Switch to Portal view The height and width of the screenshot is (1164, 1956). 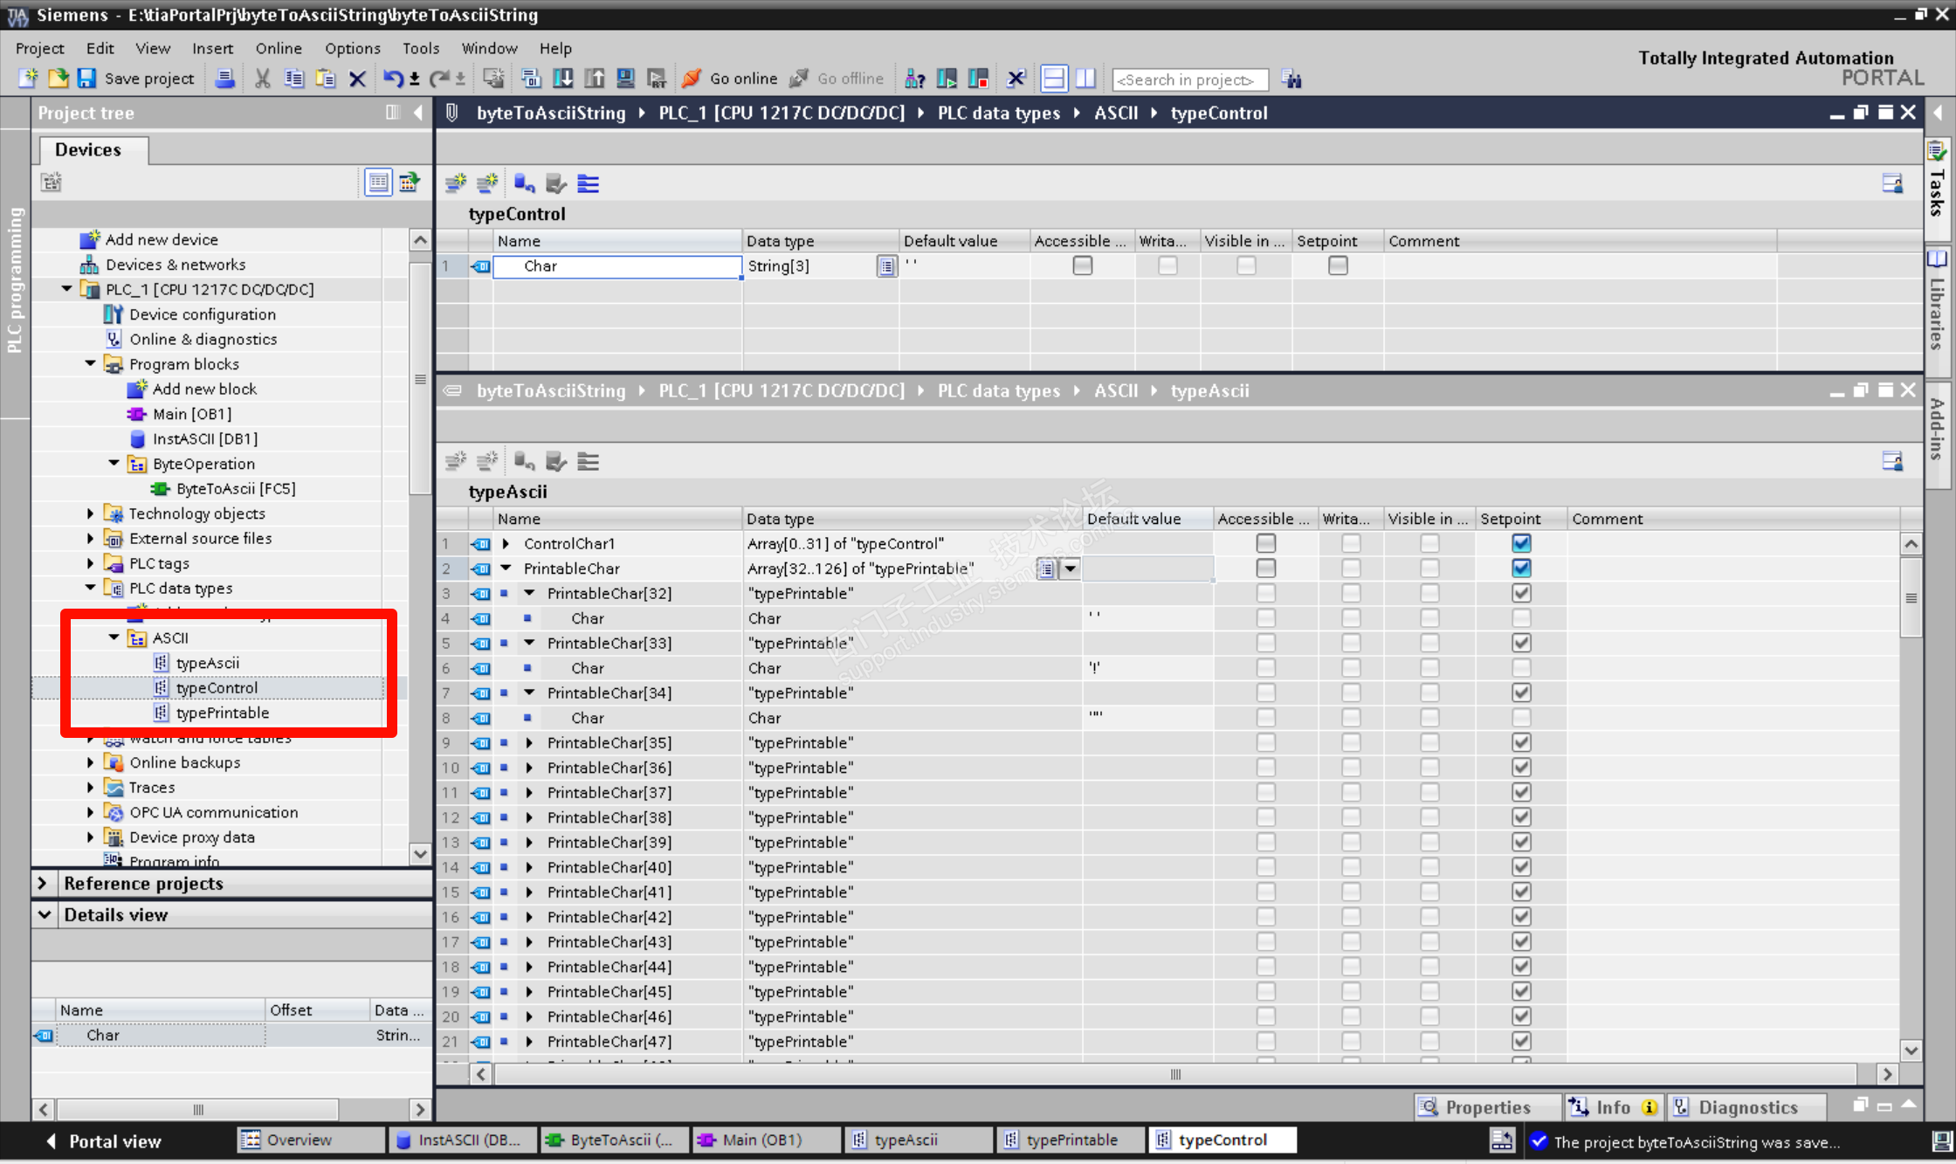pos(105,1140)
